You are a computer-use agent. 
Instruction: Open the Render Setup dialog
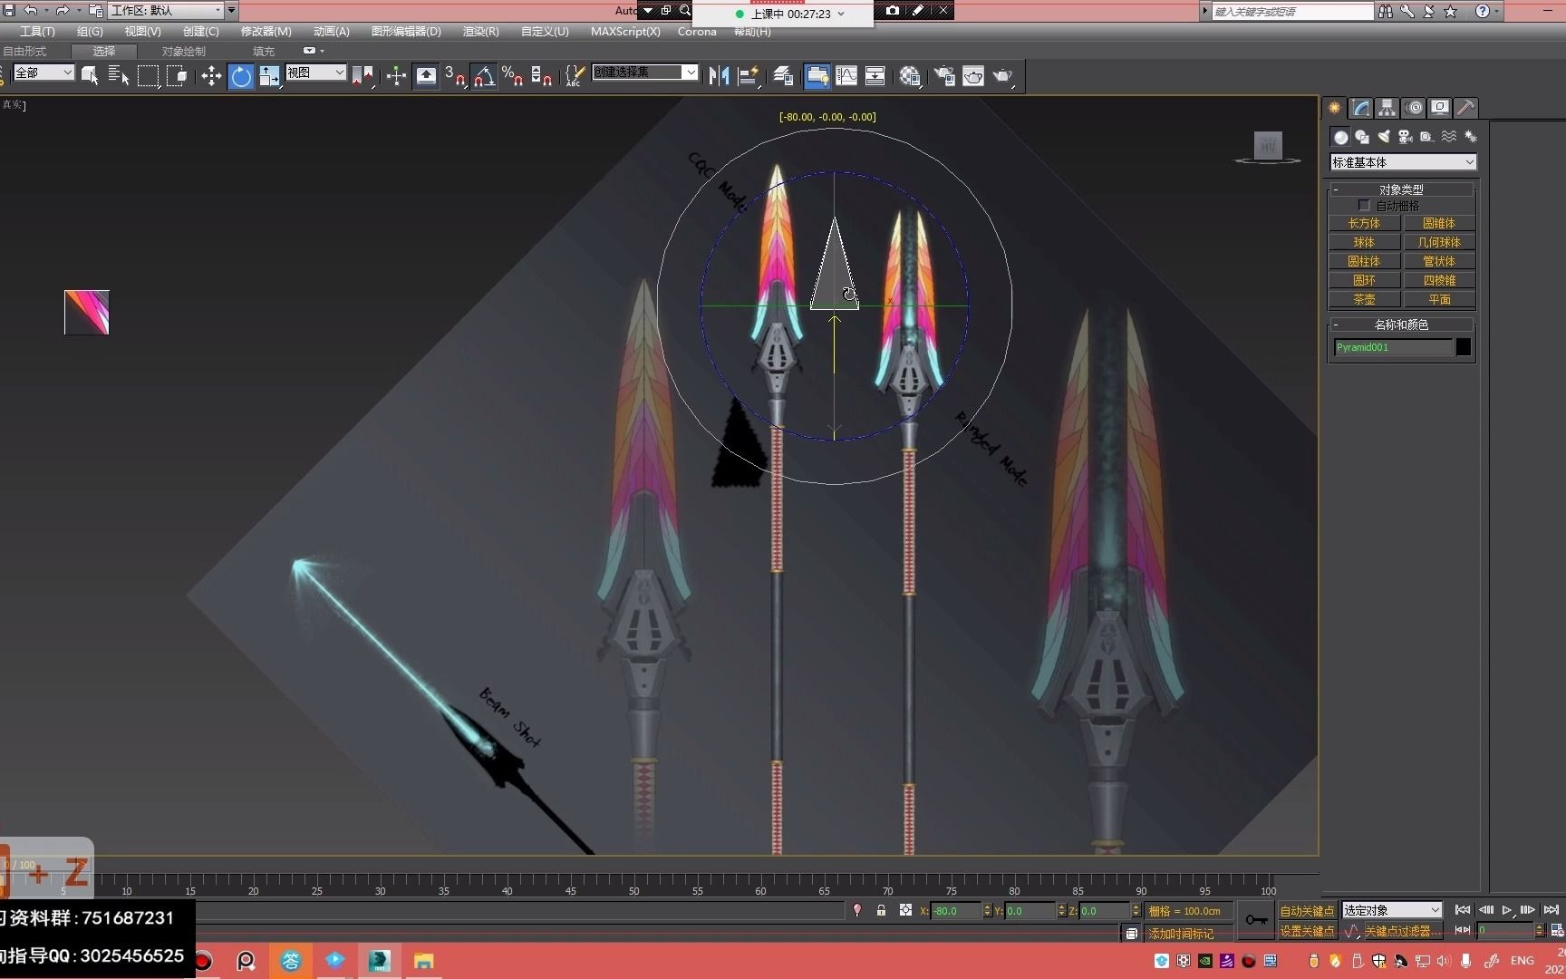click(x=945, y=75)
